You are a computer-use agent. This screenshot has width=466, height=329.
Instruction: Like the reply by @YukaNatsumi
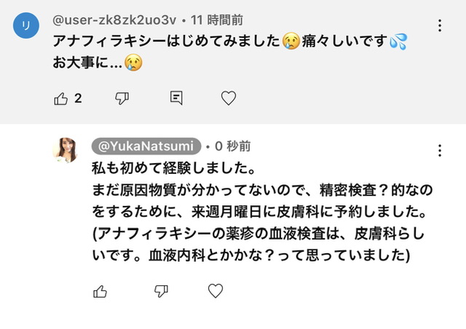(100, 292)
